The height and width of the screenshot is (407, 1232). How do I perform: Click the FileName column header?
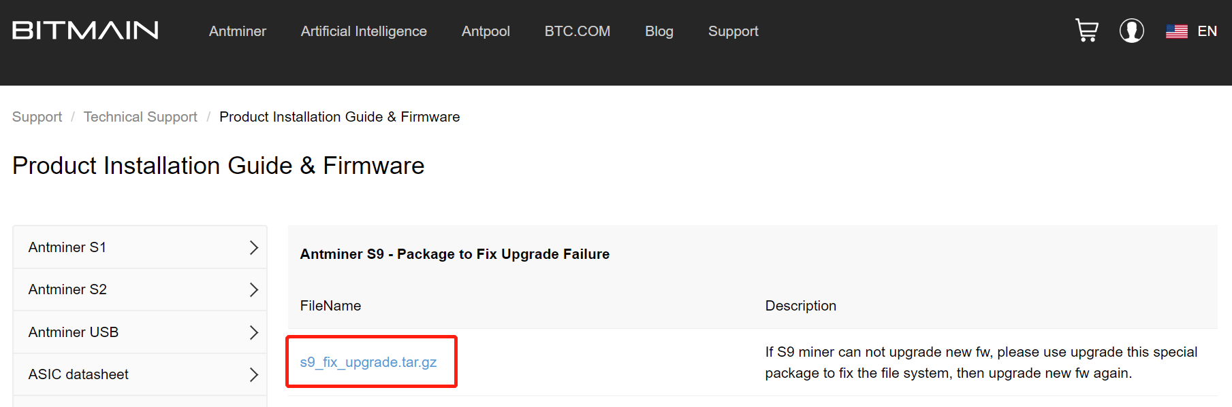click(x=330, y=306)
